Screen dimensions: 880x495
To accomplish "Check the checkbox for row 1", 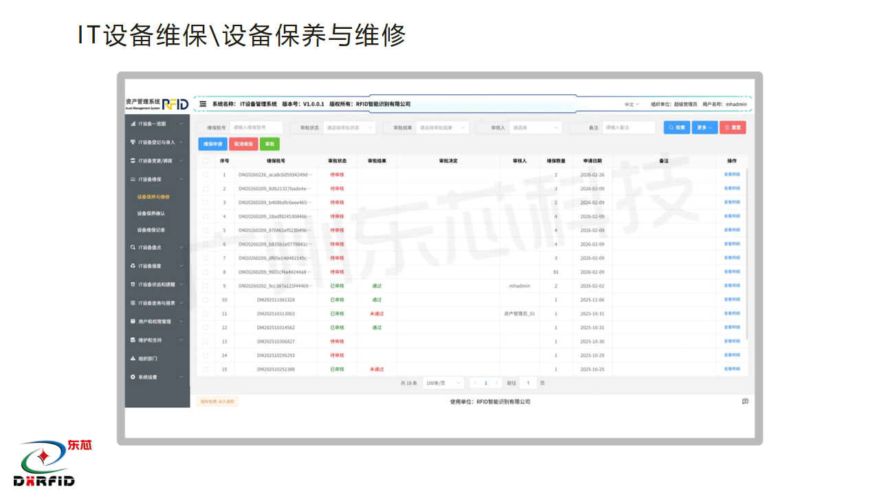I will (205, 175).
